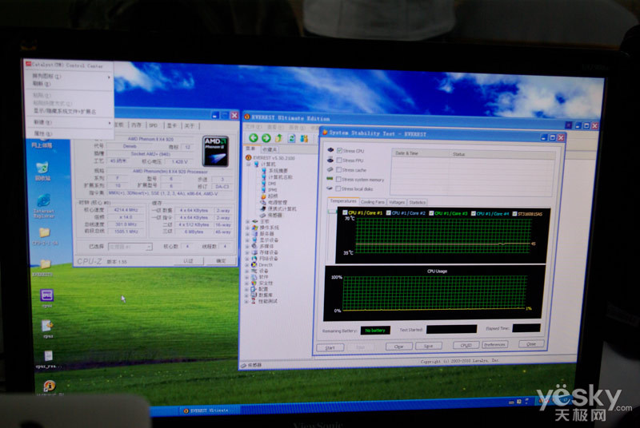Image resolution: width=640 pixels, height=428 pixels.
Task: Toggle the ST3160815AS graph checkbox
Action: [514, 214]
